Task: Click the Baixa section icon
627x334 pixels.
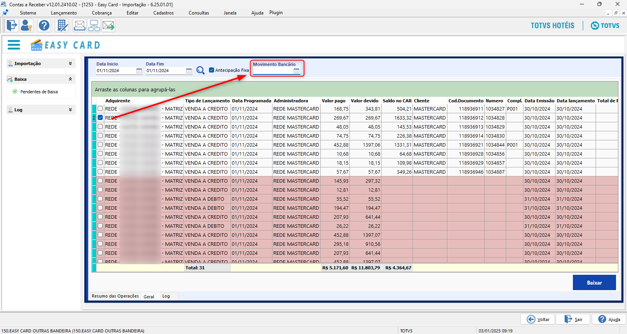Action: pyautogui.click(x=10, y=79)
